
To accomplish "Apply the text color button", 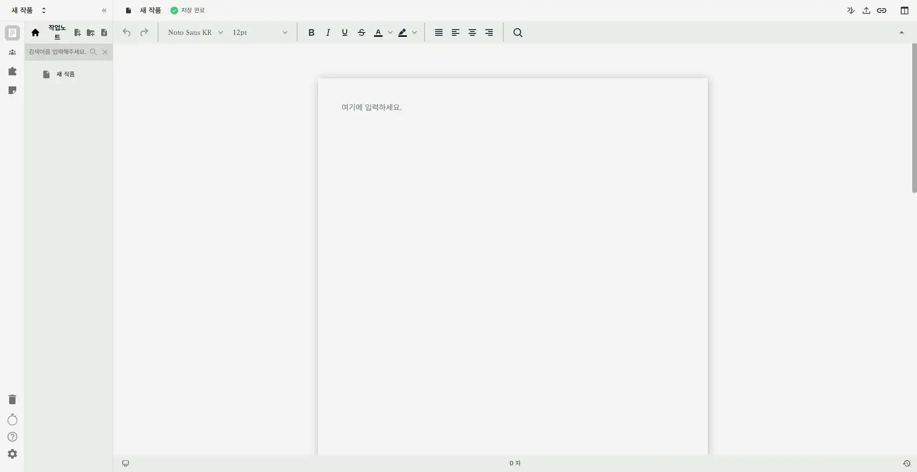I will tap(378, 32).
